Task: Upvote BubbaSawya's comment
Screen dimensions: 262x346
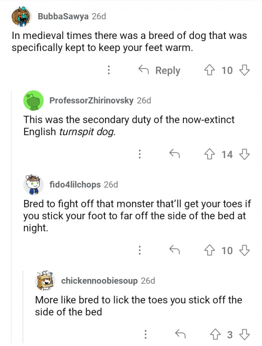Action: pos(210,70)
